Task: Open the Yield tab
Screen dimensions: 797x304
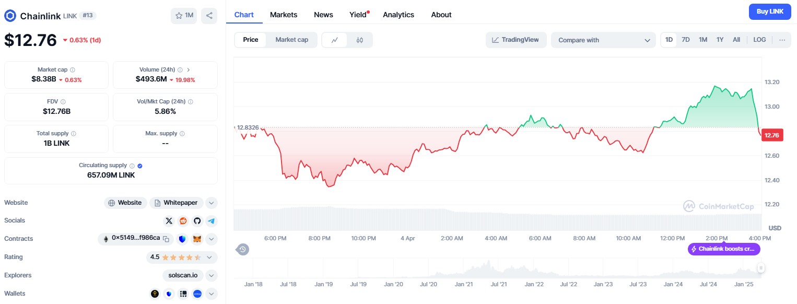Action: tap(357, 15)
